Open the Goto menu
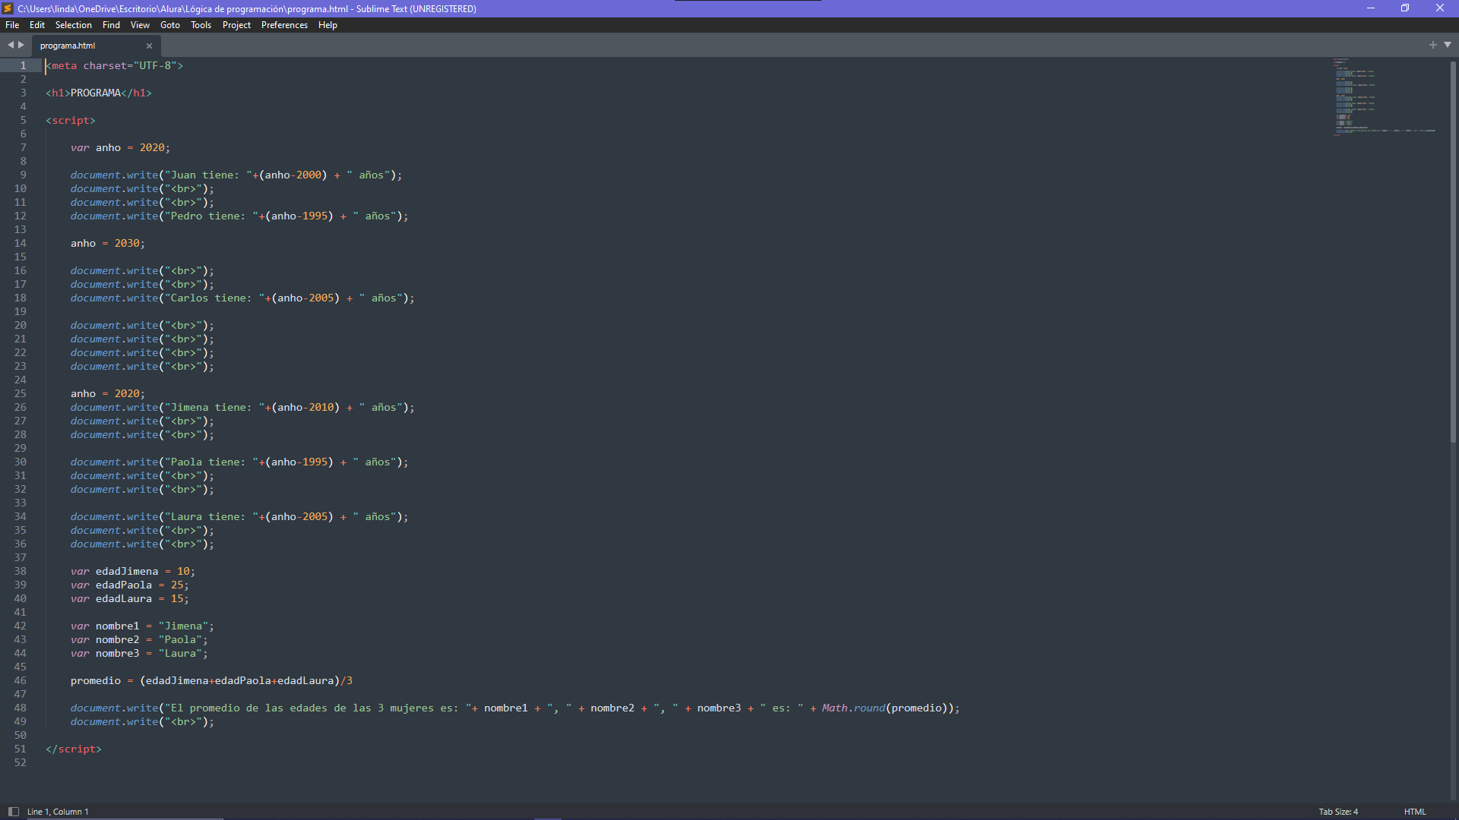 click(170, 25)
